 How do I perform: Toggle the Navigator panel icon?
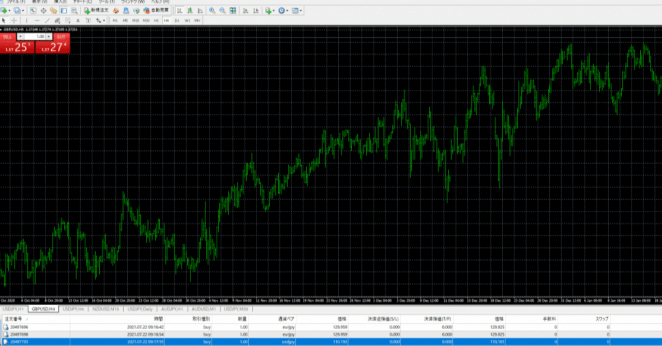pos(53,10)
